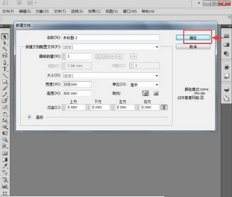Expand the 高级 advanced section
The image size is (232, 197).
pyautogui.click(x=29, y=117)
